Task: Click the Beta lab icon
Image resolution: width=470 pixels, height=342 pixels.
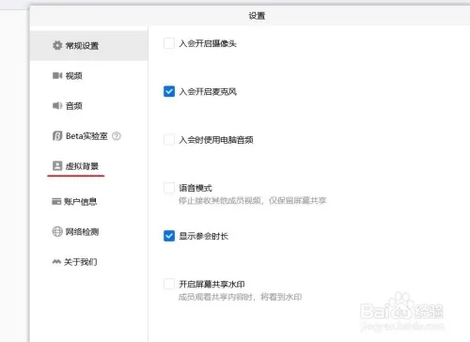Action: 57,136
